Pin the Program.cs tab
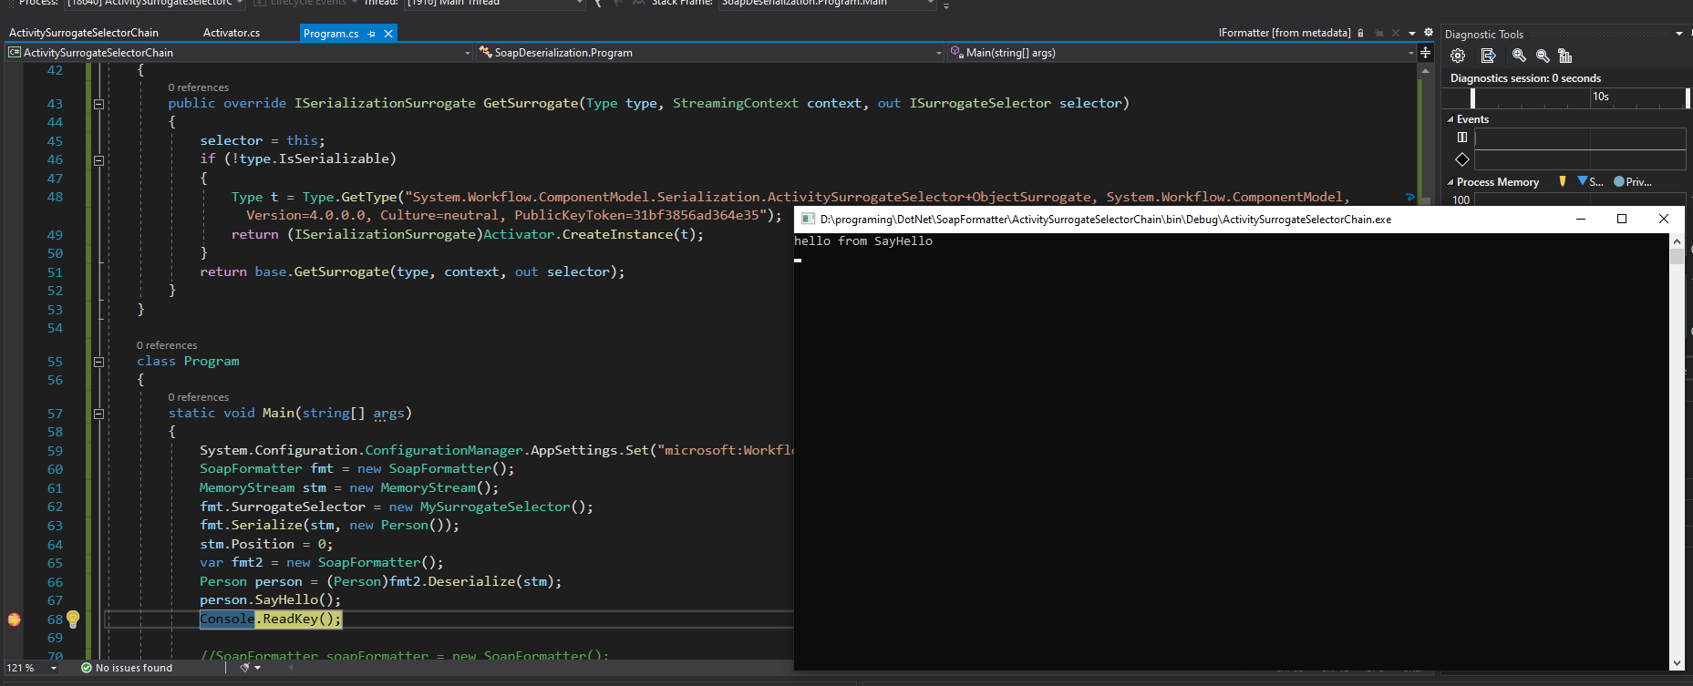 (371, 34)
